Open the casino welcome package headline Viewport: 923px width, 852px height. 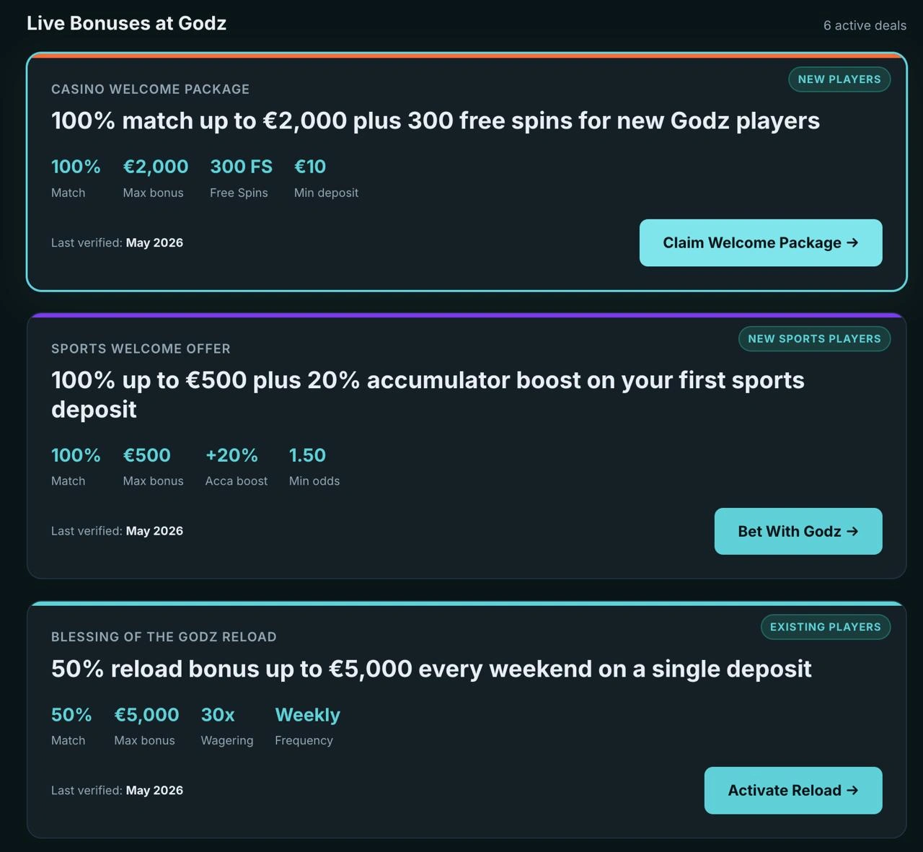436,120
